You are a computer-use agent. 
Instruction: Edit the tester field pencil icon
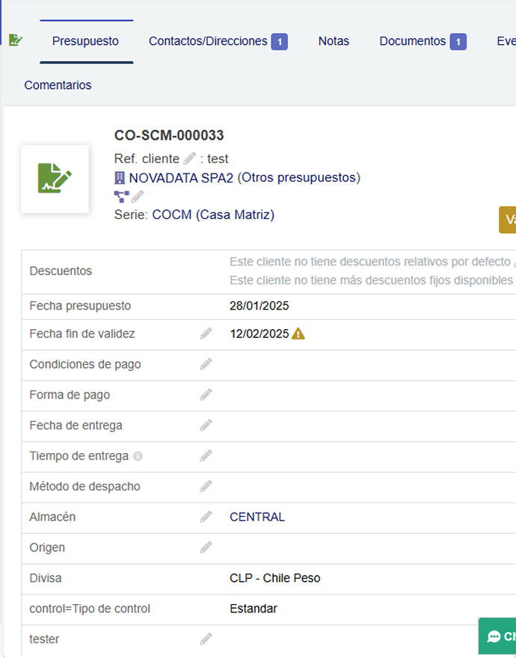point(206,639)
